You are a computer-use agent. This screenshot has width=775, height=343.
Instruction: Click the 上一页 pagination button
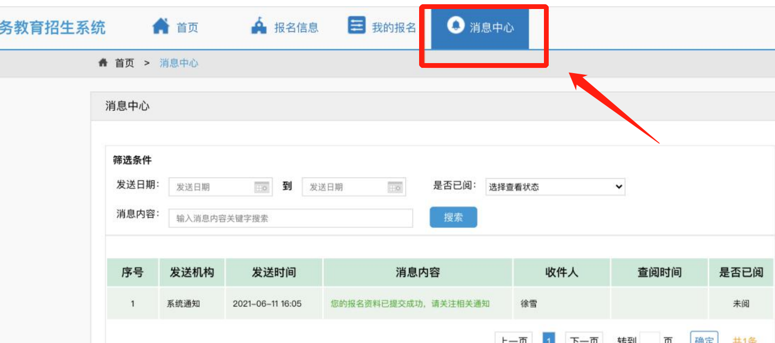[x=514, y=338]
